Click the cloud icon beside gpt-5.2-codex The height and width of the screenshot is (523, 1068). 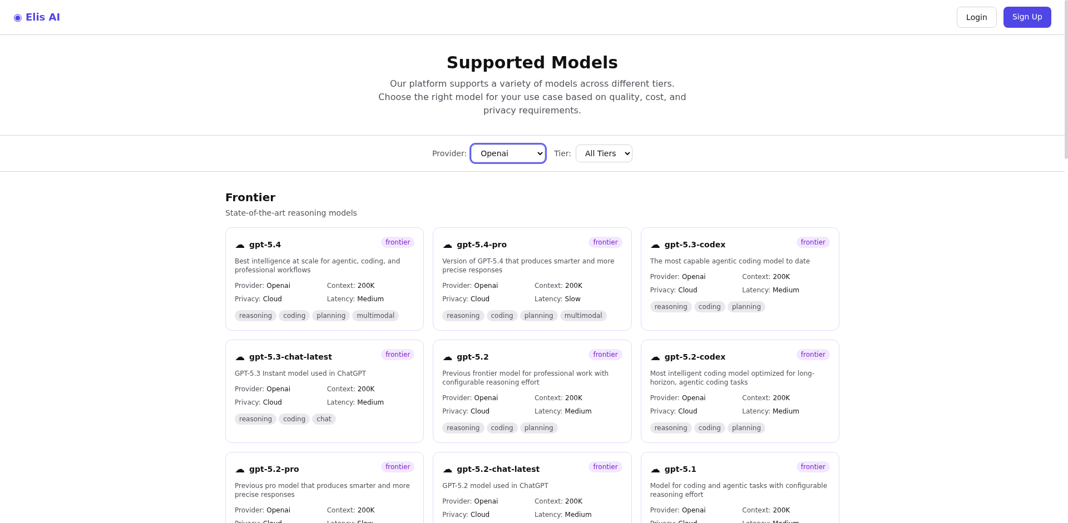point(655,357)
